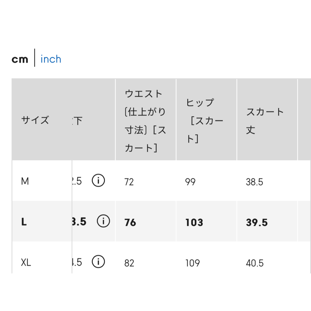Select the XL size row label
The height and width of the screenshot is (311, 311).
tap(26, 262)
